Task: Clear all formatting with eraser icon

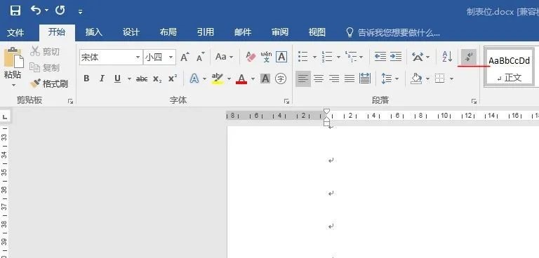Action: (x=251, y=57)
